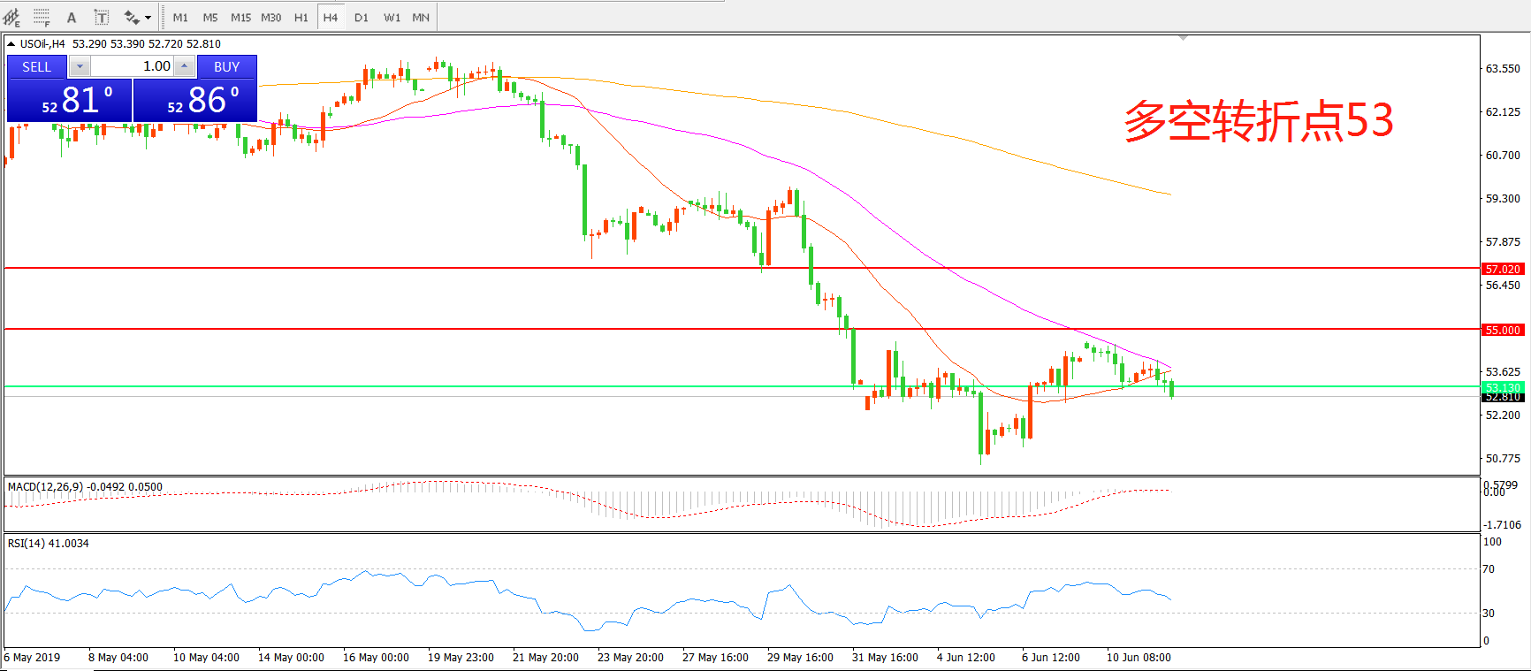Click the 57.020 red price level label

1502,269
